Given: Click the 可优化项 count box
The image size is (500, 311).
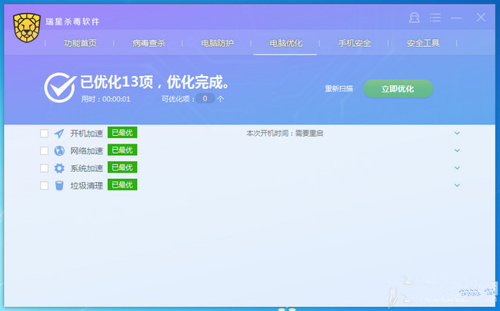Looking at the screenshot, I should click(204, 99).
